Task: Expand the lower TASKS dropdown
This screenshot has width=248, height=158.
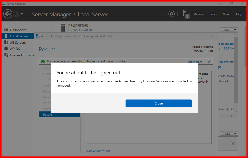Action: (228, 134)
